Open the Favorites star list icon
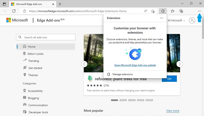 click(x=173, y=11)
